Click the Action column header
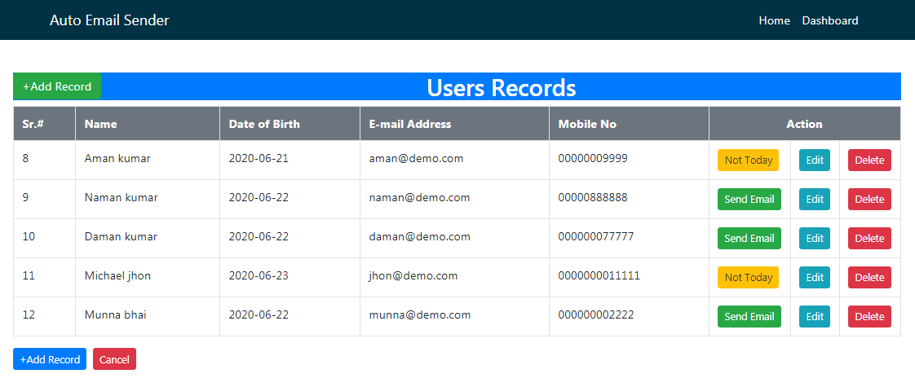 (x=805, y=124)
